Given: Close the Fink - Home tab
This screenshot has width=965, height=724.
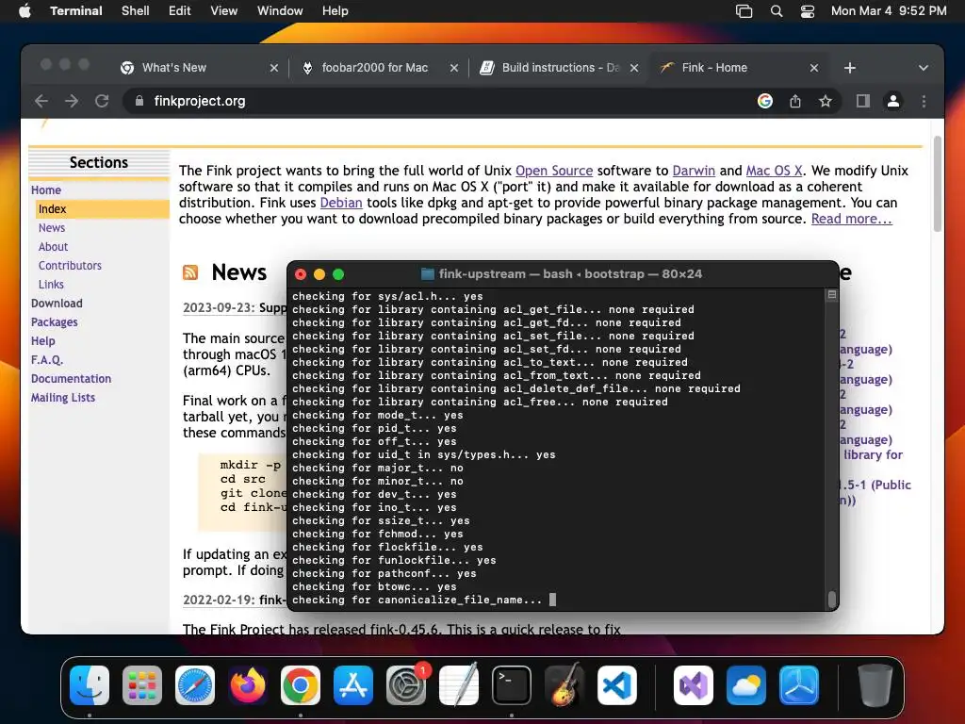Looking at the screenshot, I should click(x=813, y=68).
